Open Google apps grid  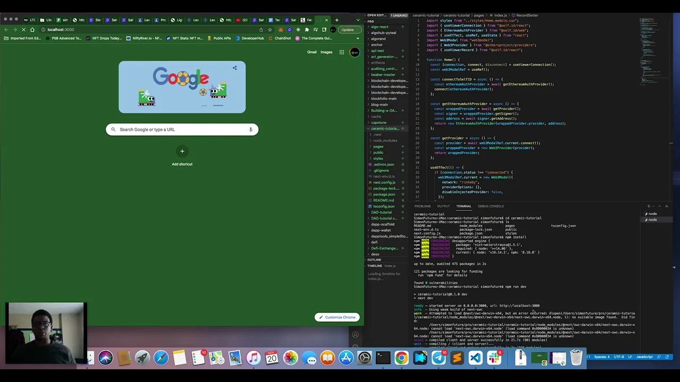(342, 52)
